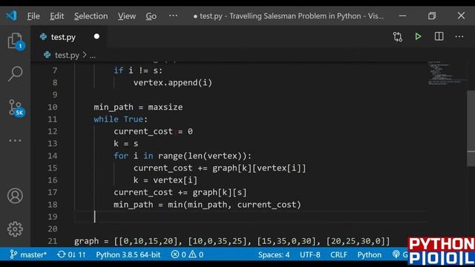This screenshot has width=475, height=267.
Task: Click on 'while True:' line
Action: 120,119
